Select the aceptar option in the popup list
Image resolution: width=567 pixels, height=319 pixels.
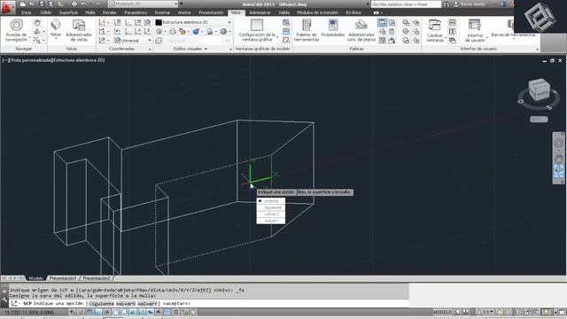point(271,201)
